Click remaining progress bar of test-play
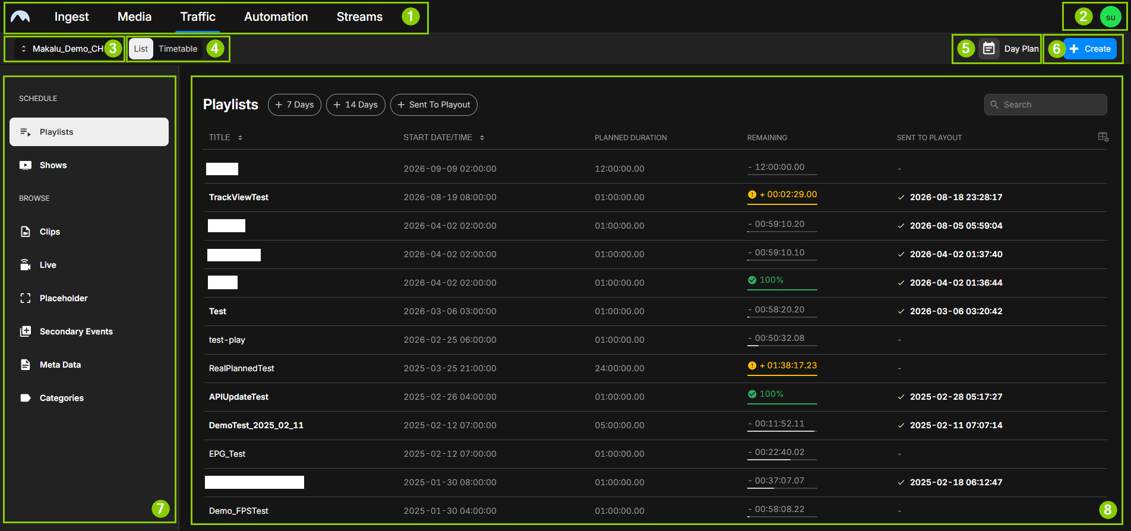Image resolution: width=1131 pixels, height=531 pixels. tap(782, 347)
